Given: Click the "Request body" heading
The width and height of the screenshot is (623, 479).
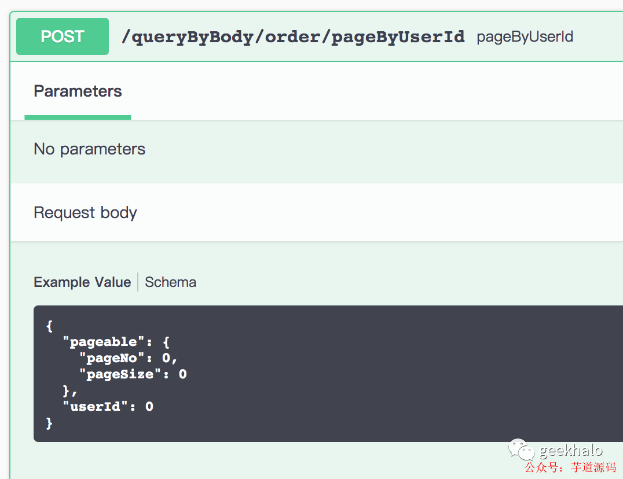Looking at the screenshot, I should 86,213.
